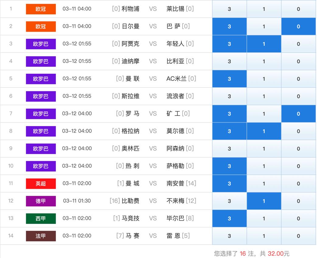Select result 0 for 曼联 vs AC米兰
This screenshot has height=258, width=317.
click(298, 79)
